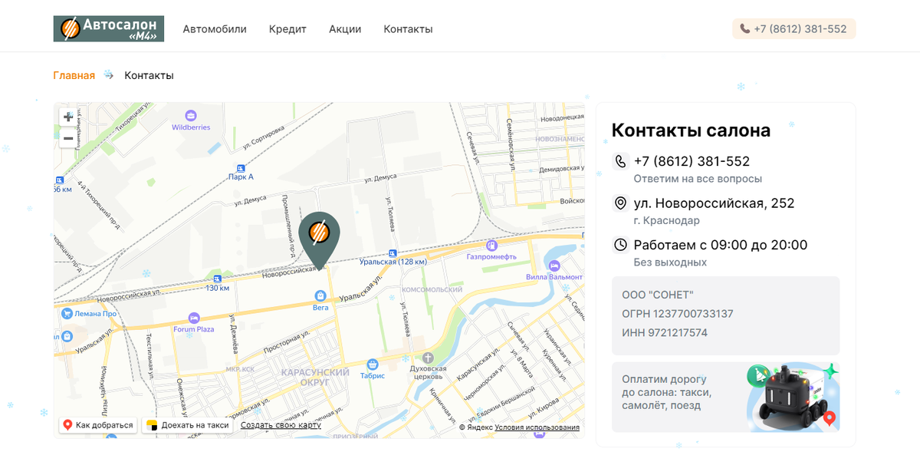Image resolution: width=920 pixels, height=452 pixels.
Task: Click the Контакты салона heading
Action: tap(691, 130)
